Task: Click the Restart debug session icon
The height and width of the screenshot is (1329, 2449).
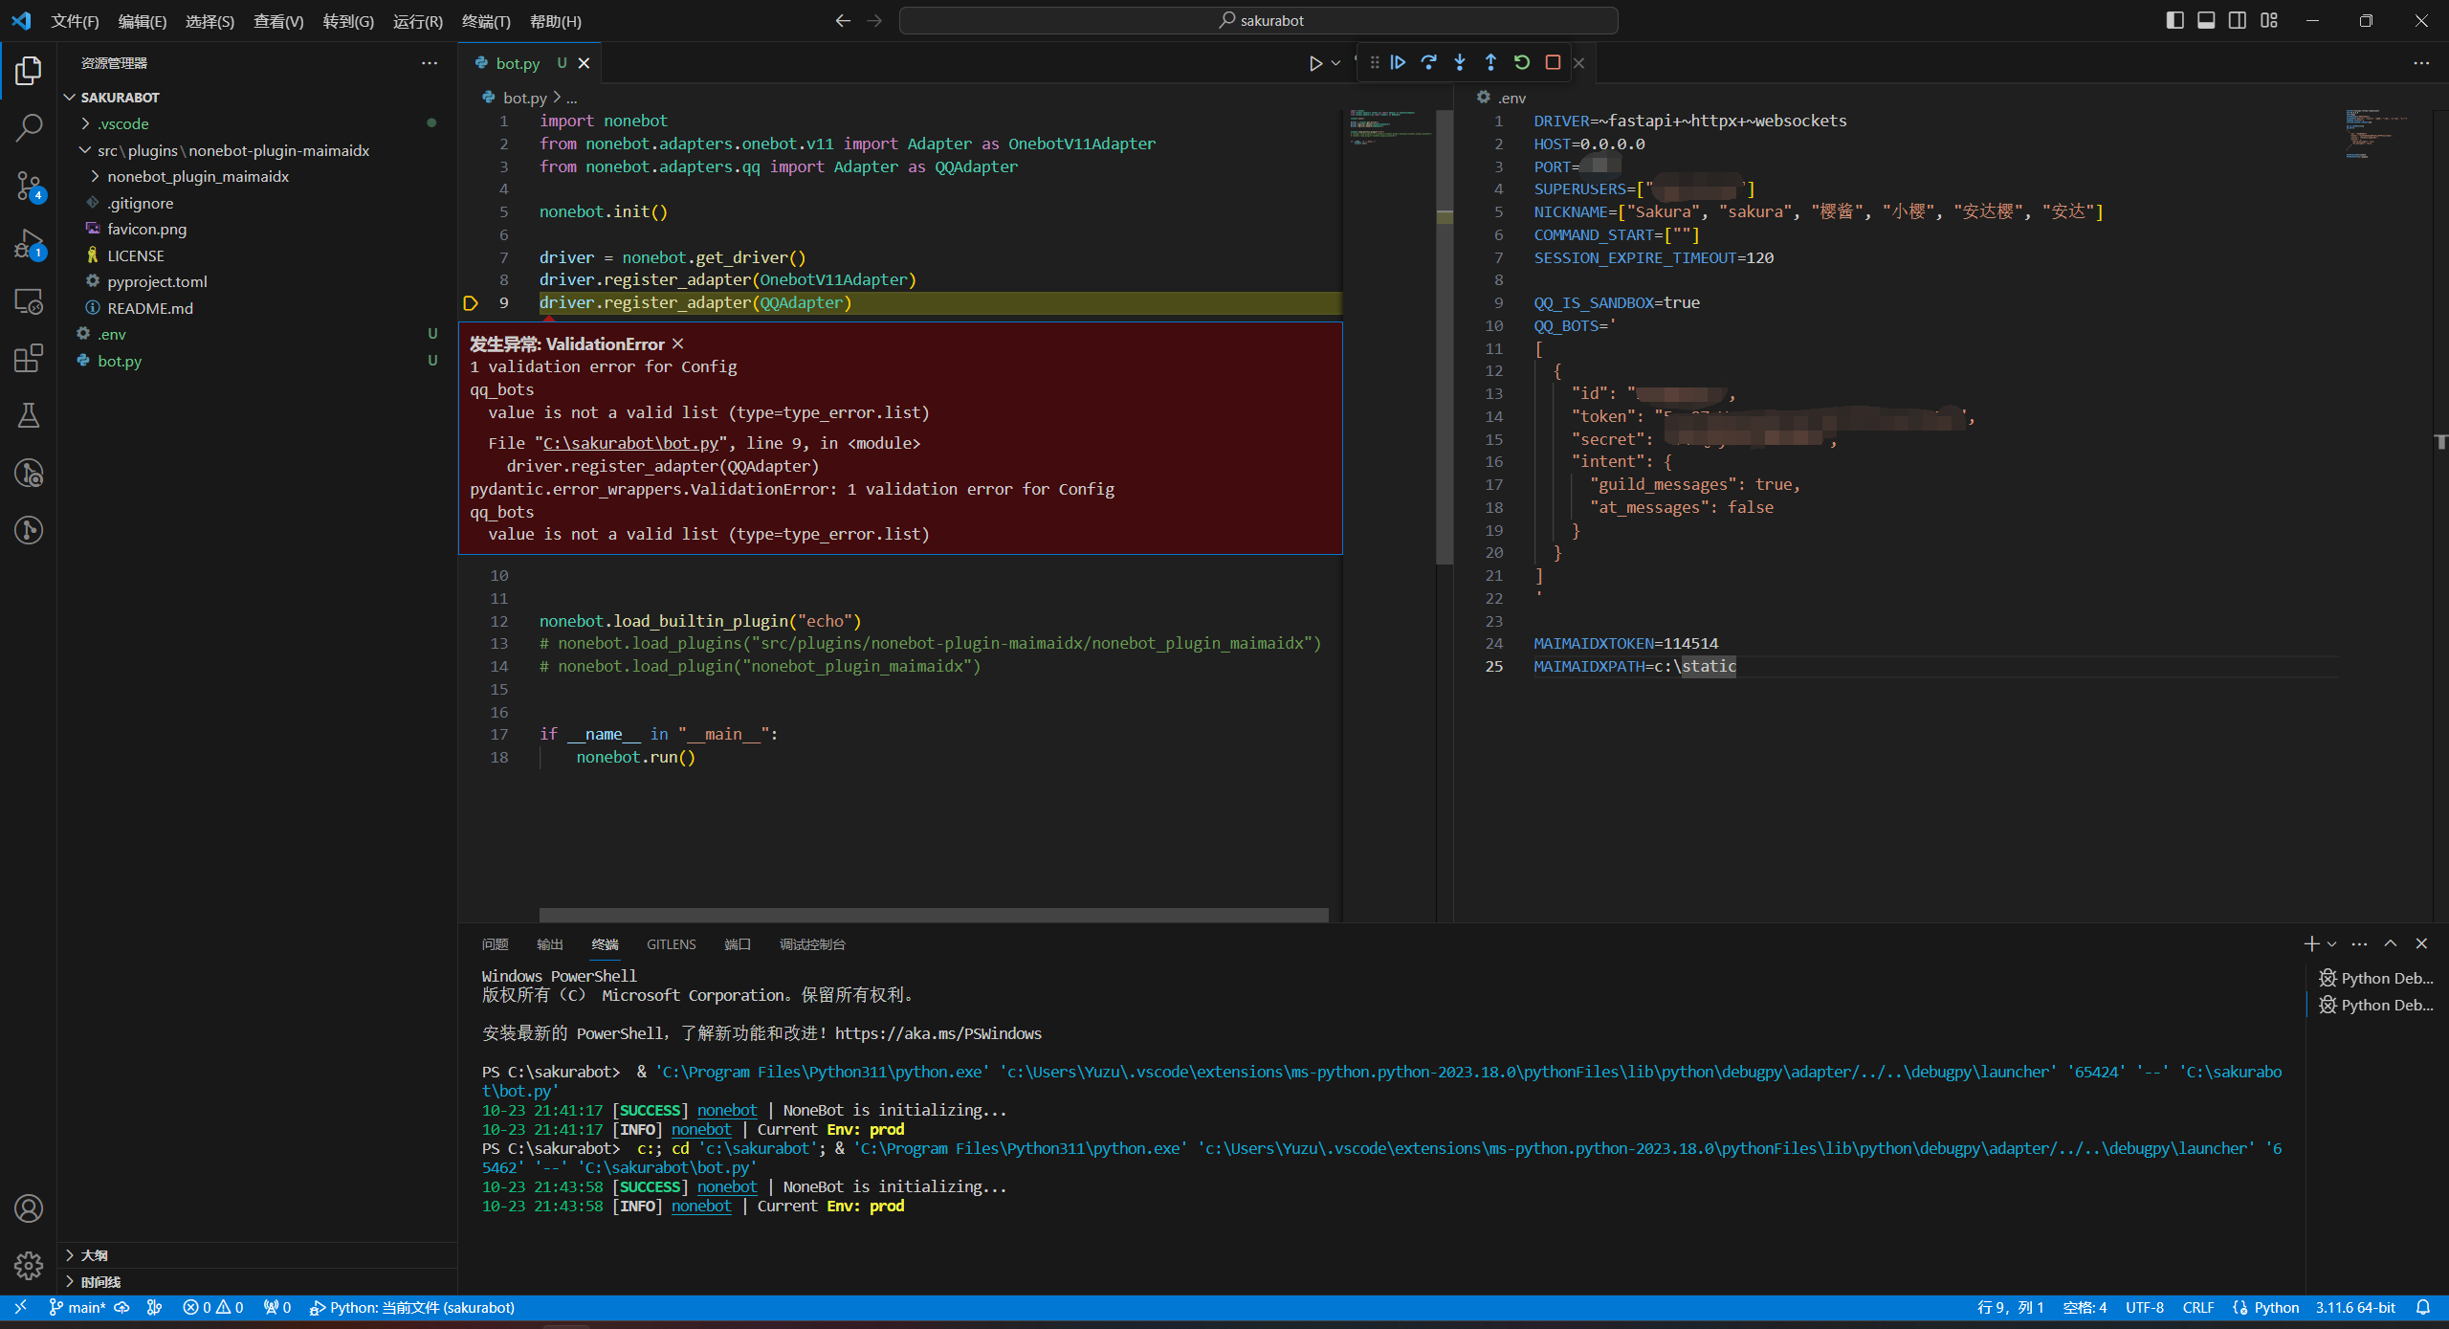Action: [x=1521, y=62]
